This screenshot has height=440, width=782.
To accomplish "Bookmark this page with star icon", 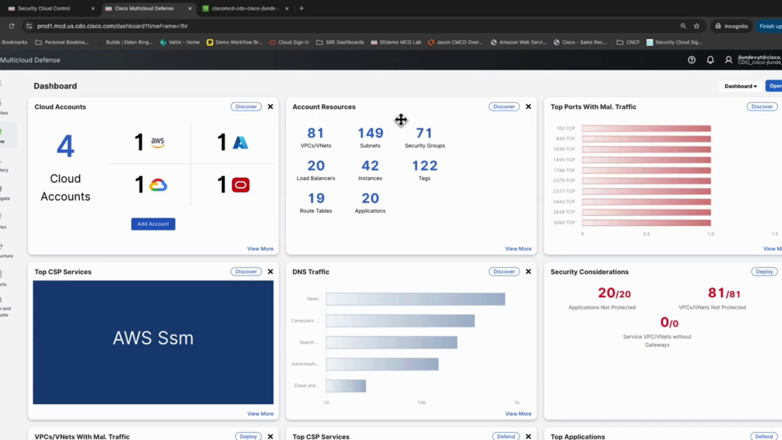I will (x=697, y=26).
